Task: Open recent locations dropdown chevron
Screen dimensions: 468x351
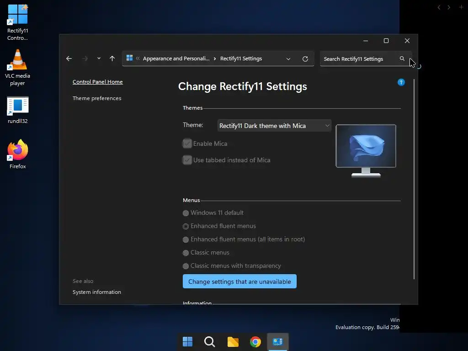Action: tap(99, 58)
